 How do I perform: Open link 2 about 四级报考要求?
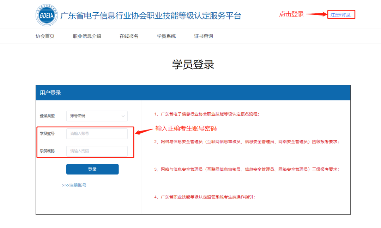click(247, 142)
